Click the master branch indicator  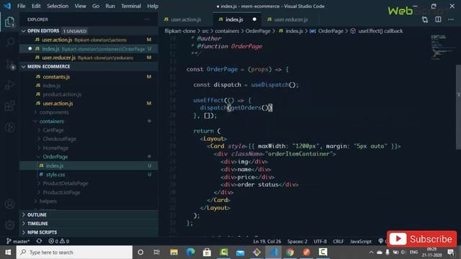tap(18, 241)
